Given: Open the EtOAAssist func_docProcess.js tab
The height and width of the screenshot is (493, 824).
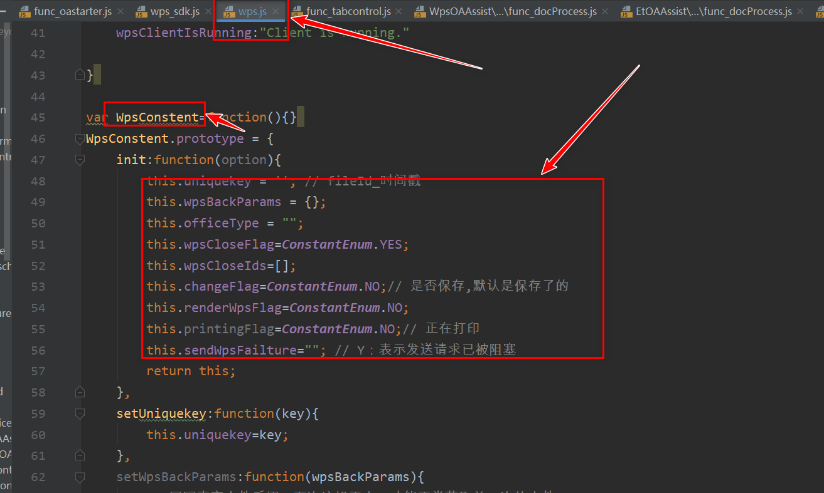Looking at the screenshot, I should tap(714, 11).
